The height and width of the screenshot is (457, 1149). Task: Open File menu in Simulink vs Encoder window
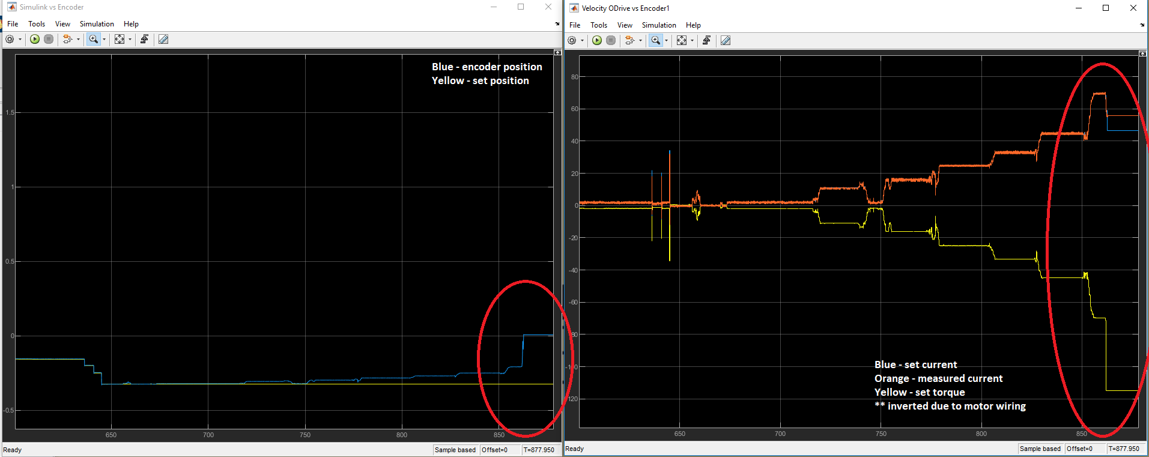click(13, 24)
